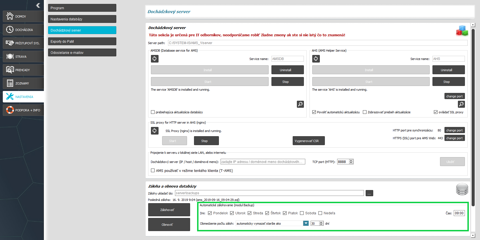Click the AMSDB service name field

pos(288,59)
